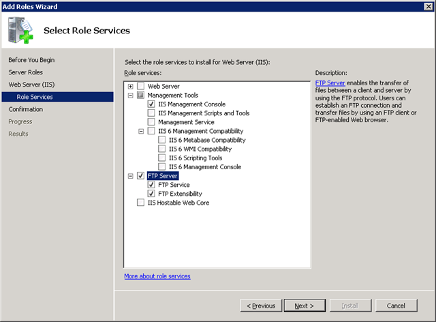Select IIS Management Console label
This screenshot has width=436, height=322.
coord(192,104)
